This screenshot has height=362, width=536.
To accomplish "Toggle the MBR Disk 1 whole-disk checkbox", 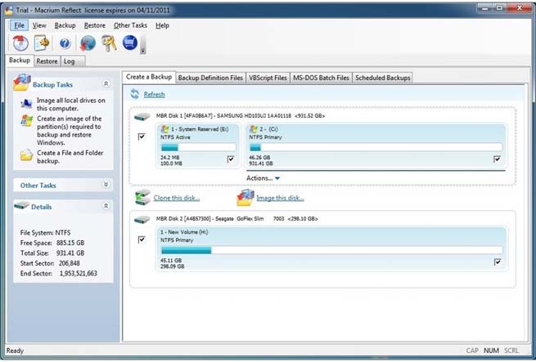I will click(x=142, y=136).
